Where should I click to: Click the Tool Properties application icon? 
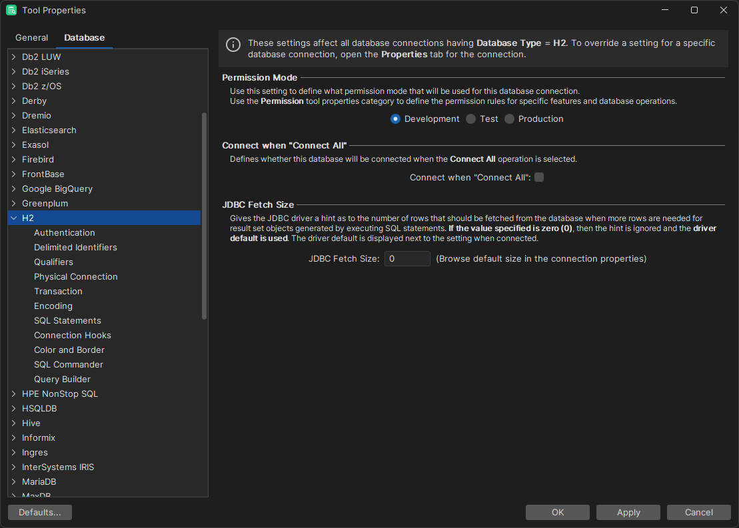tap(10, 10)
